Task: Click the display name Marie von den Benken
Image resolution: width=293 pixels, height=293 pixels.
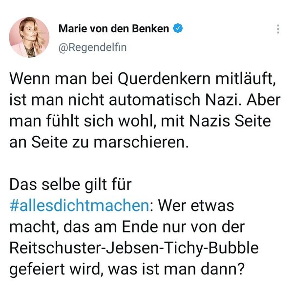Action: coord(114,29)
